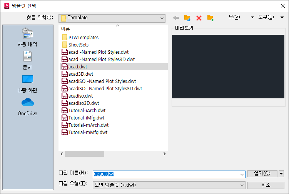Image resolution: width=289 pixels, height=194 pixels.
Task: Click the 열기(O) open button
Action: click(262, 174)
